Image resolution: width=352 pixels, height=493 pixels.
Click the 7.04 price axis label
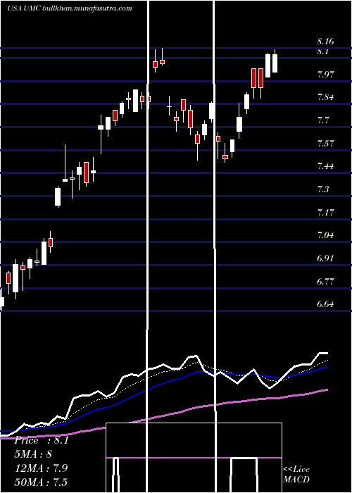coord(325,235)
